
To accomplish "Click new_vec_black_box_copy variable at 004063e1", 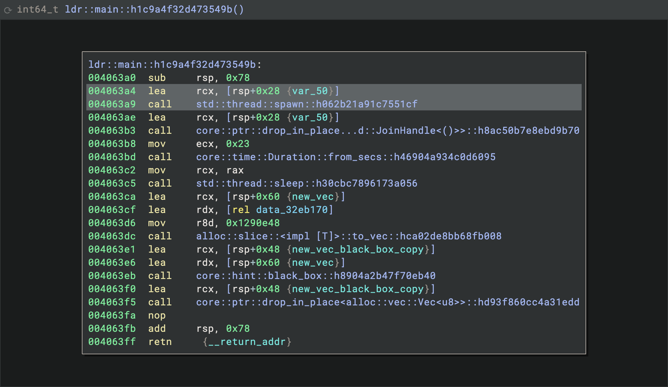I will [x=357, y=249].
